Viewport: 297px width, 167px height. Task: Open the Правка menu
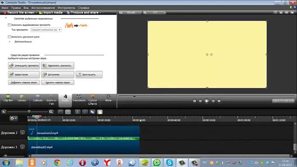[16, 8]
